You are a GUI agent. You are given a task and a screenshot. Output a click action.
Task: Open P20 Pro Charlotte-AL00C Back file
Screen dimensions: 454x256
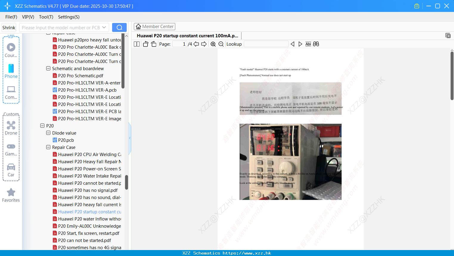(x=87, y=47)
